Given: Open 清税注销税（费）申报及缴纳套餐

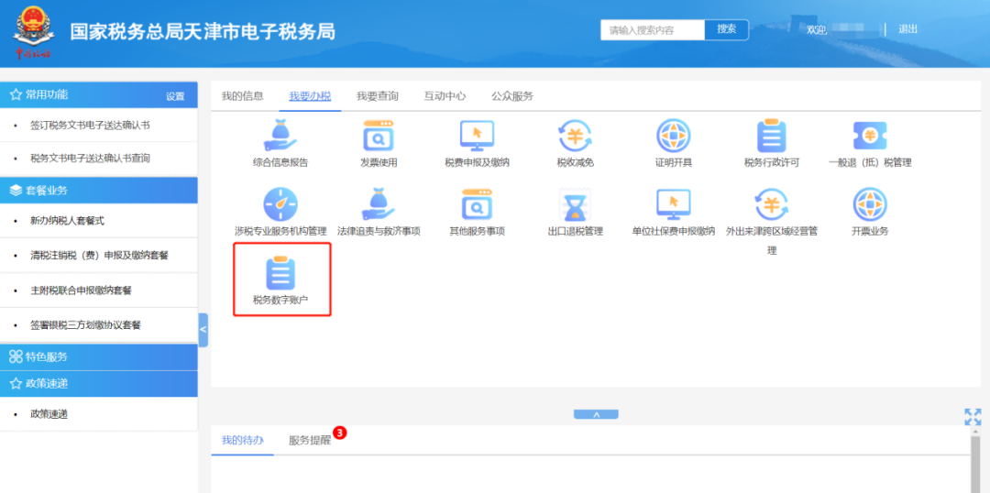Looking at the screenshot, I should coord(99,256).
